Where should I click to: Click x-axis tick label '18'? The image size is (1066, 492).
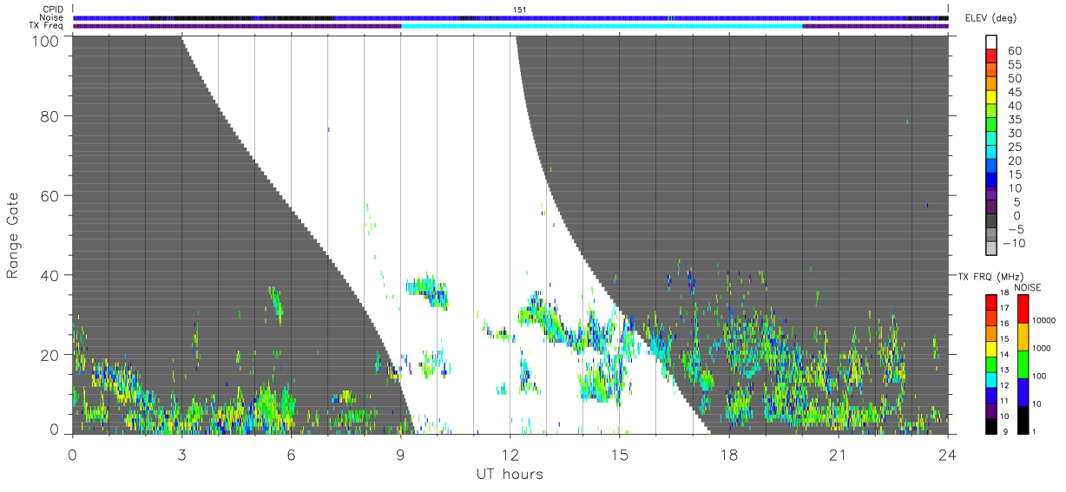coord(729,455)
